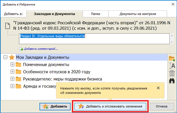
Task: Select Помеченные документы in the tree
Action: [46, 65]
